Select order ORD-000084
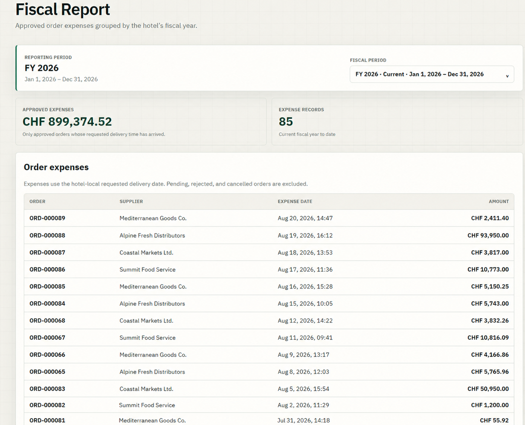Image resolution: width=525 pixels, height=425 pixels. (47, 303)
